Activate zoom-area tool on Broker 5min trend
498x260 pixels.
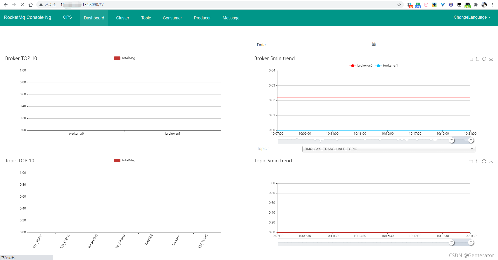tap(471, 59)
